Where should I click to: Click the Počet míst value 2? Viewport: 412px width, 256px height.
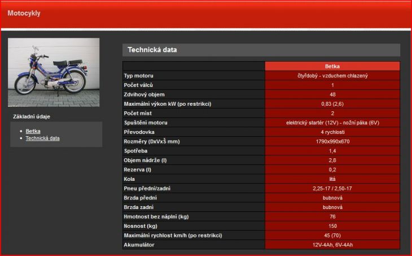[x=332, y=114]
